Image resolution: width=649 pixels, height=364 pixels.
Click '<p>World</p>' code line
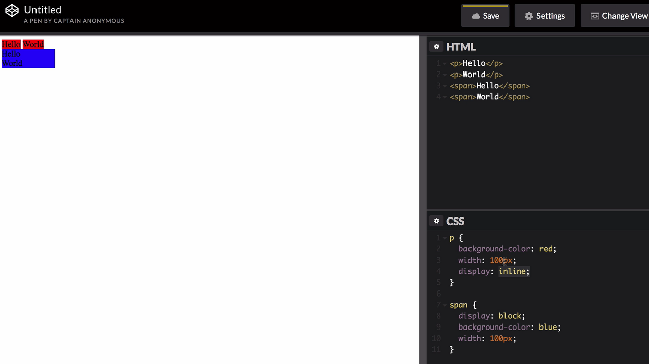(476, 75)
